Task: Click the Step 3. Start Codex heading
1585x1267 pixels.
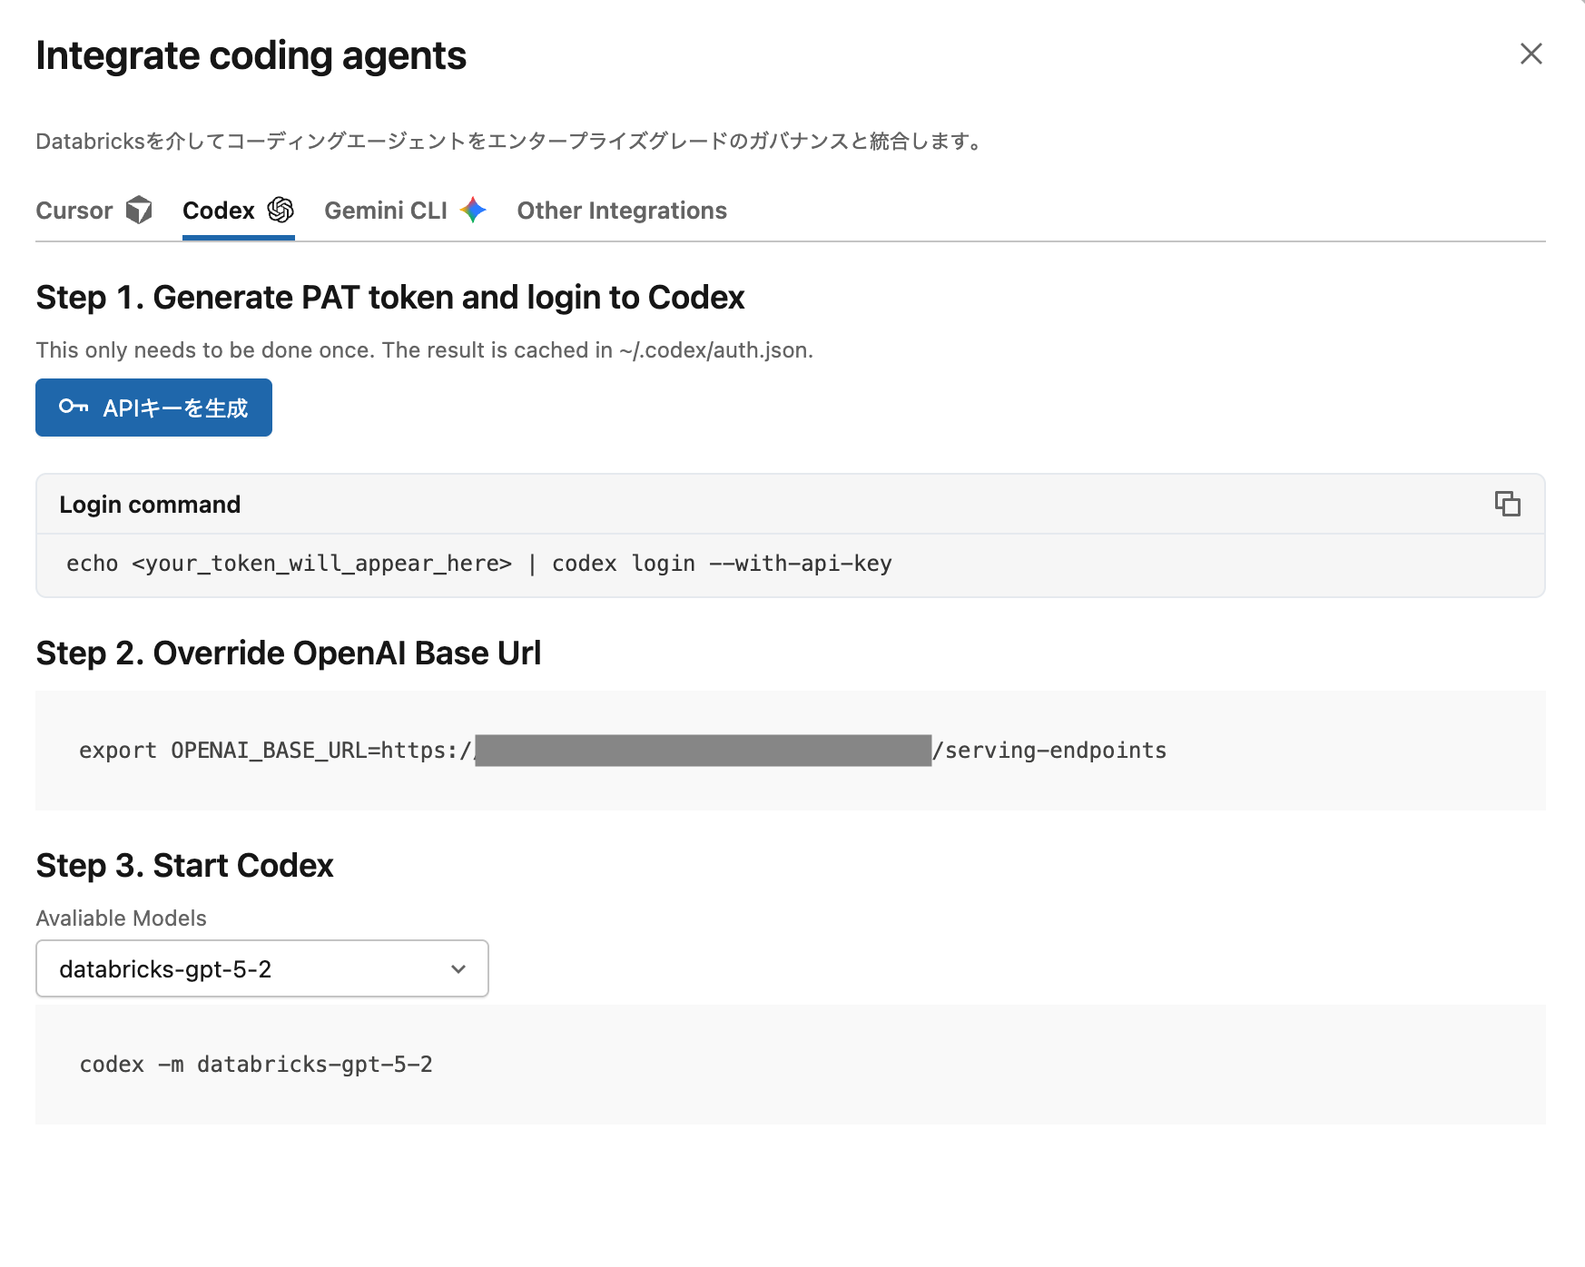Action: tap(185, 866)
